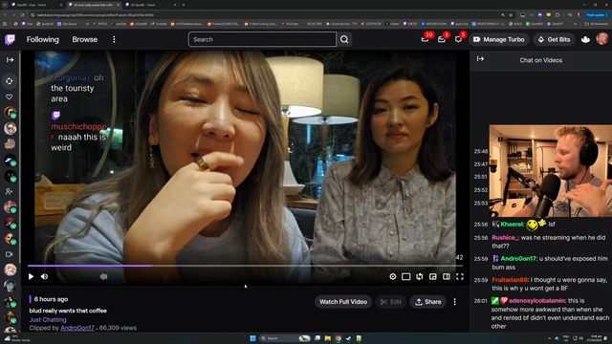Open File Explorer from the taskbar
This screenshot has height=344, width=612.
click(x=328, y=338)
